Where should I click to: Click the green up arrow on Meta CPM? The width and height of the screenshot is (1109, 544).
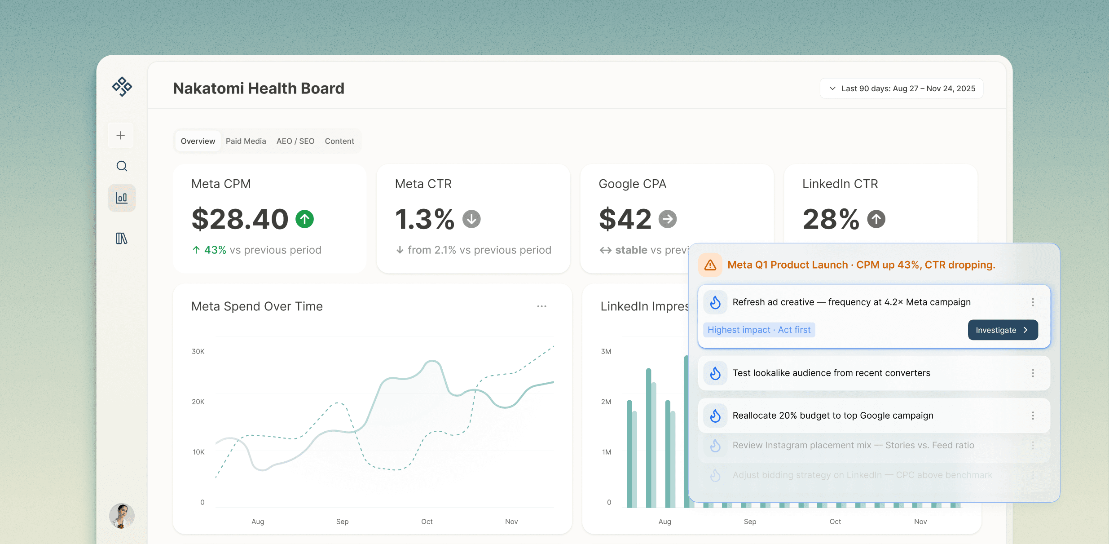pyautogui.click(x=305, y=219)
